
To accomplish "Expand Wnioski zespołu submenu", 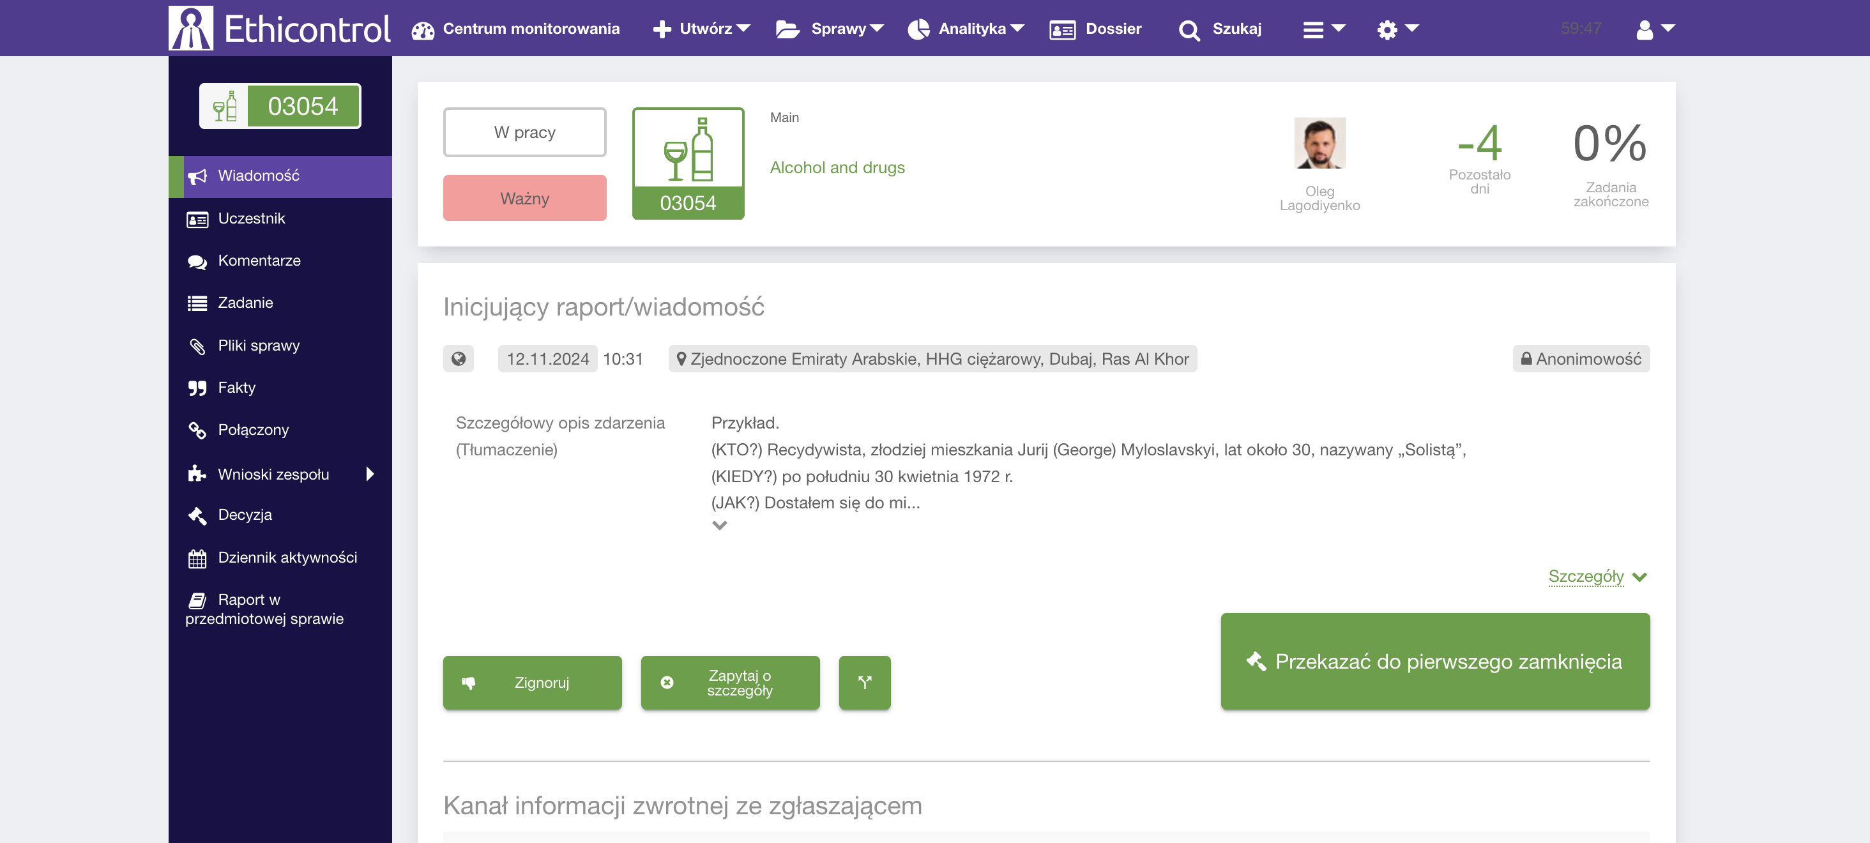I will tap(370, 473).
